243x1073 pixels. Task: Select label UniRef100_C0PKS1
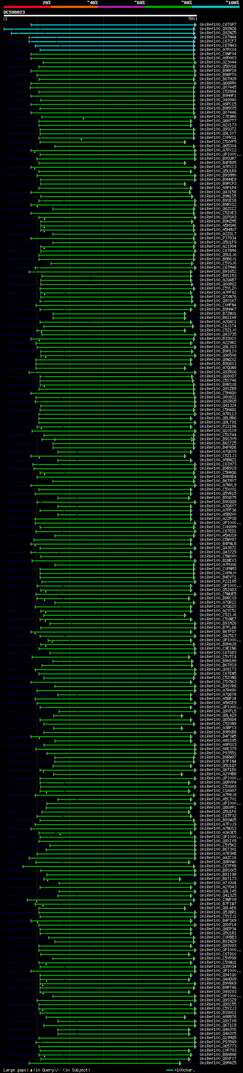218,137
